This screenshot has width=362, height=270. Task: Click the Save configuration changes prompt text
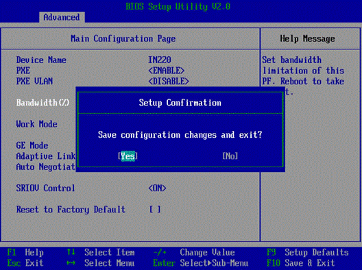pos(180,135)
